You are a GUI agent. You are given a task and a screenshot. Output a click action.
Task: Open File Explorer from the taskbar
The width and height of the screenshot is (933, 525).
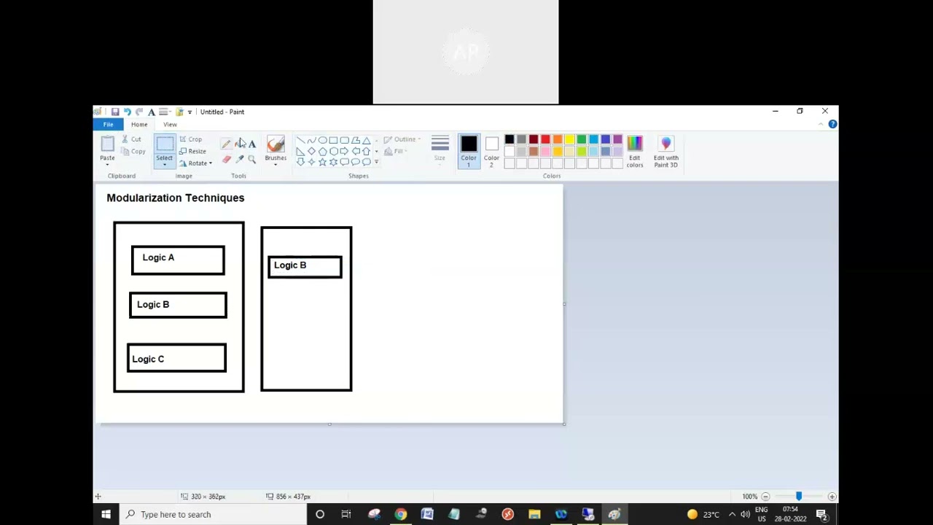coord(534,514)
